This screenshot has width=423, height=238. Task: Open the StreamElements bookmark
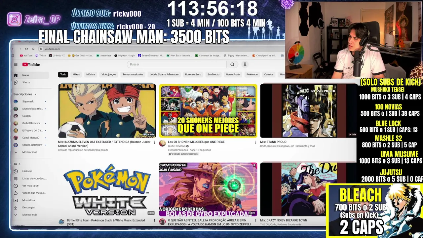click(151, 56)
